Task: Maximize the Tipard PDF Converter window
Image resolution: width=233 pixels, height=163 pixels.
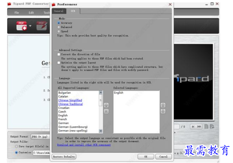Action: (212, 4)
